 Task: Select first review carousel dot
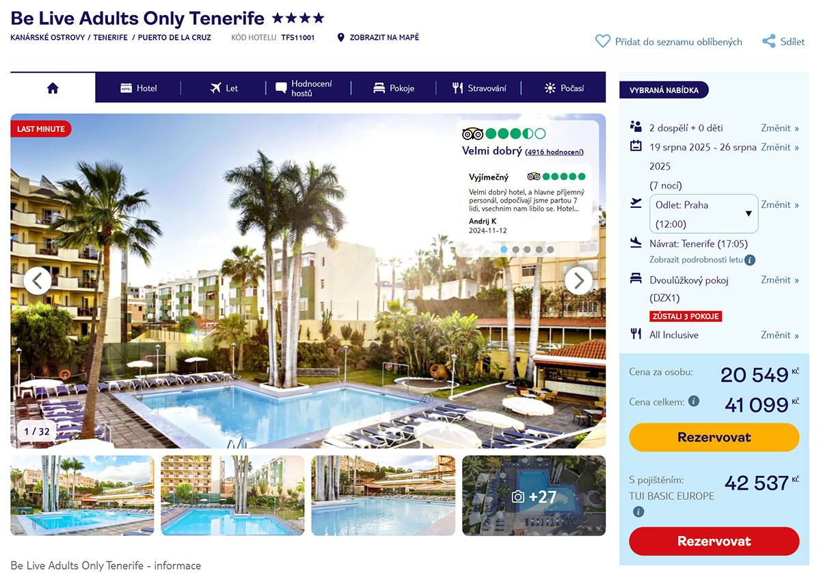pyautogui.click(x=504, y=250)
